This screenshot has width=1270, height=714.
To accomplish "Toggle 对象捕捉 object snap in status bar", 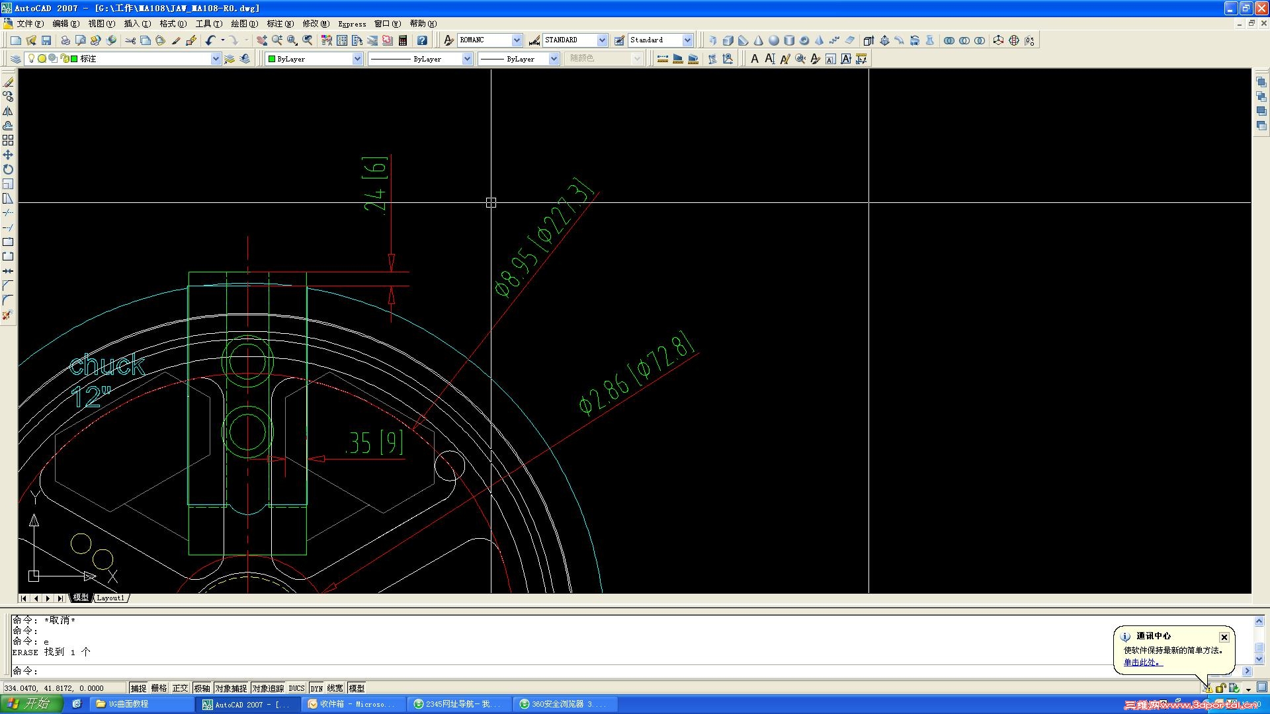I will 231,688.
